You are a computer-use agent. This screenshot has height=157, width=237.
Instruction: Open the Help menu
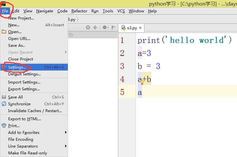(x=152, y=11)
